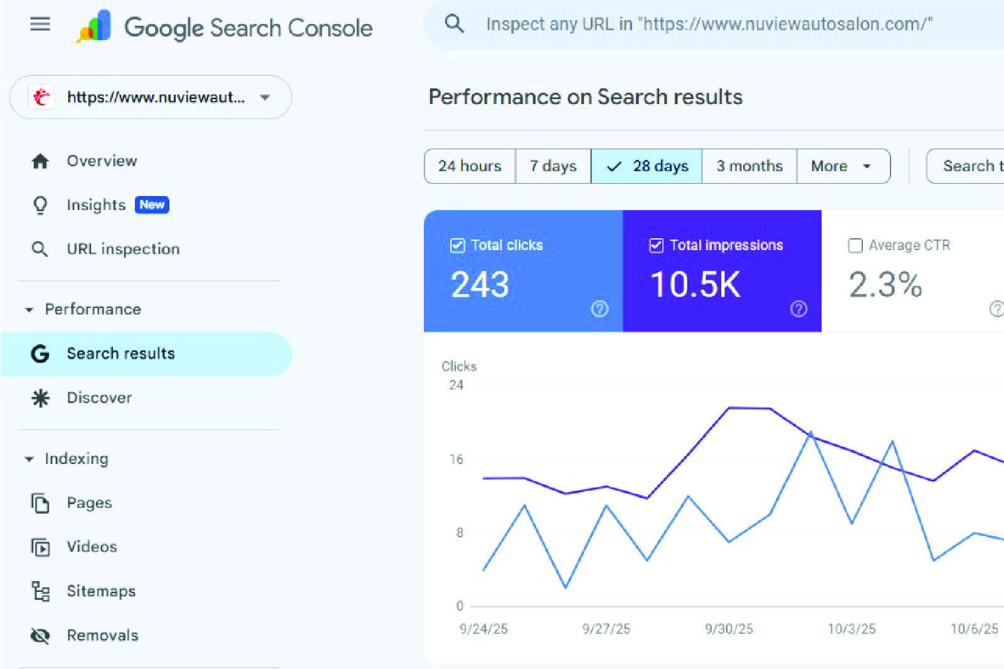This screenshot has width=1004, height=669.
Task: Collapse the Performance section
Action: pyautogui.click(x=29, y=310)
